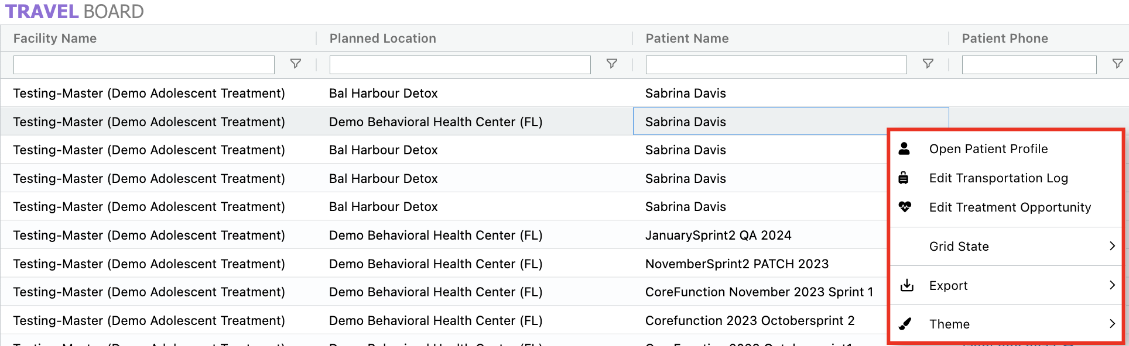Image resolution: width=1129 pixels, height=346 pixels.
Task: Expand the Theme submenu chevron
Action: click(x=1111, y=324)
